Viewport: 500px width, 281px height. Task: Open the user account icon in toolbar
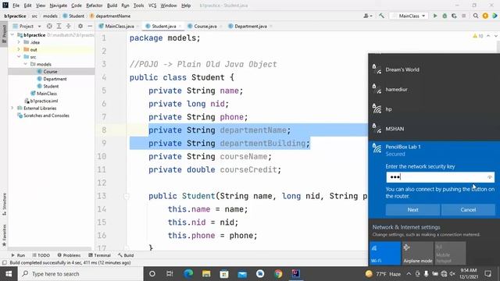click(368, 16)
